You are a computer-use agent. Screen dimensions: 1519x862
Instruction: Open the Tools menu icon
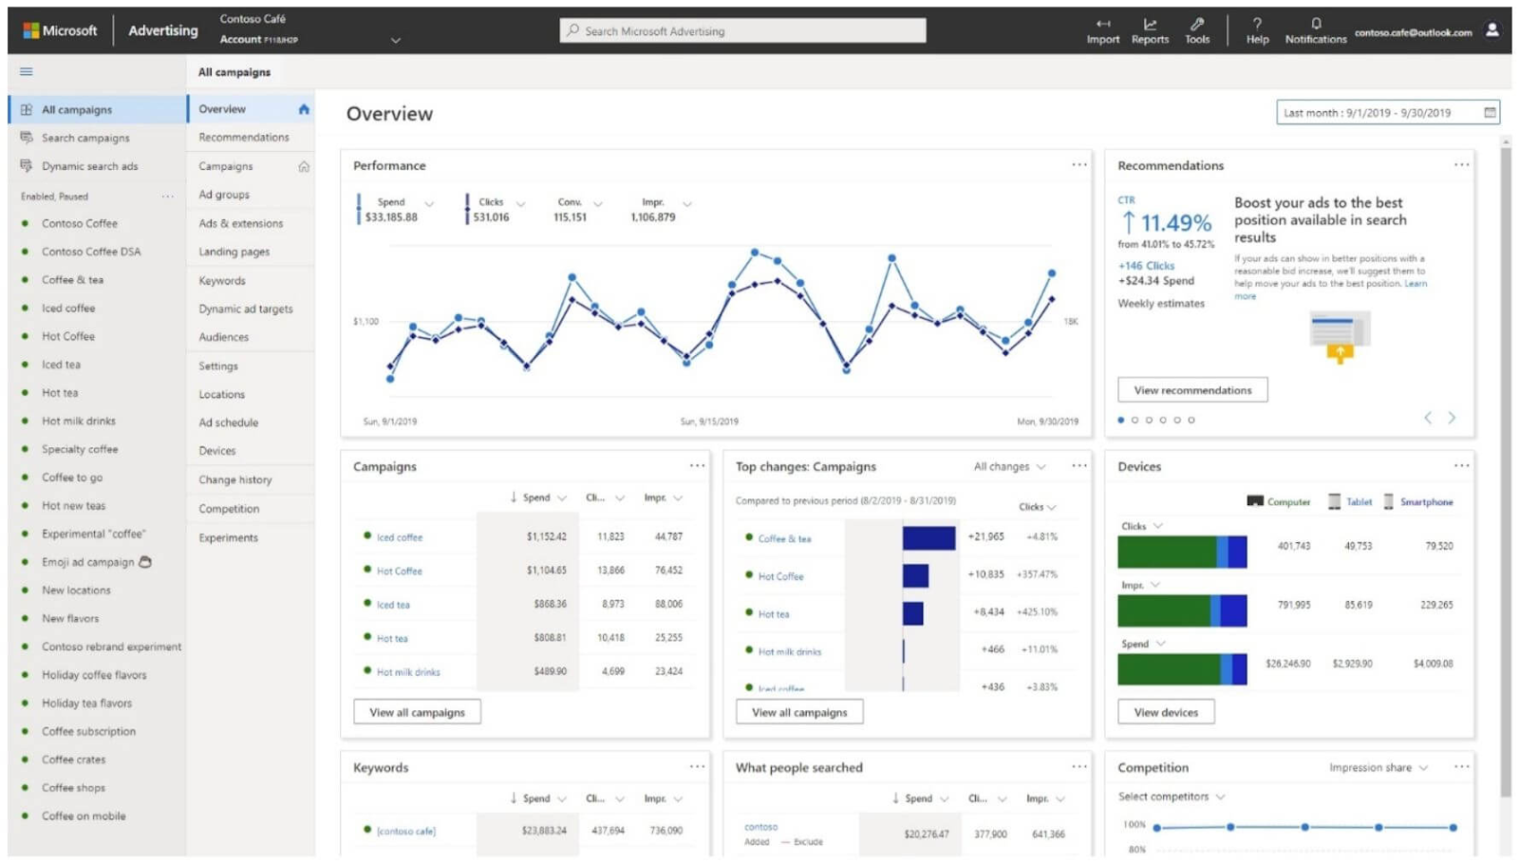1197,24
